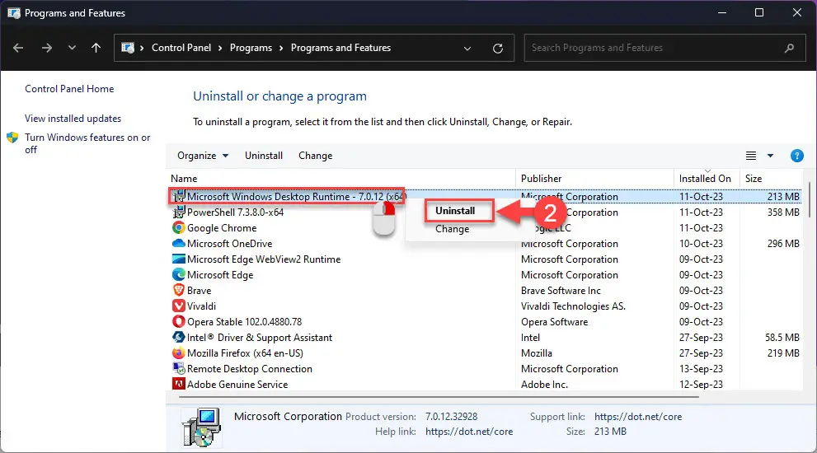Viewport: 817px width, 453px height.
Task: Click the horizontal scrollbar below the list
Action: [x=439, y=397]
